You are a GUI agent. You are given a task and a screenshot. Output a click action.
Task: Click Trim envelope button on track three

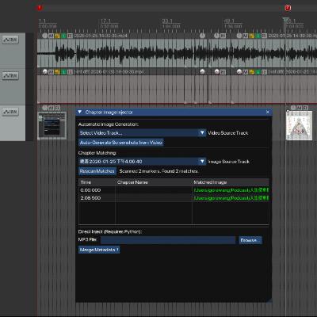pyautogui.click(x=10, y=112)
